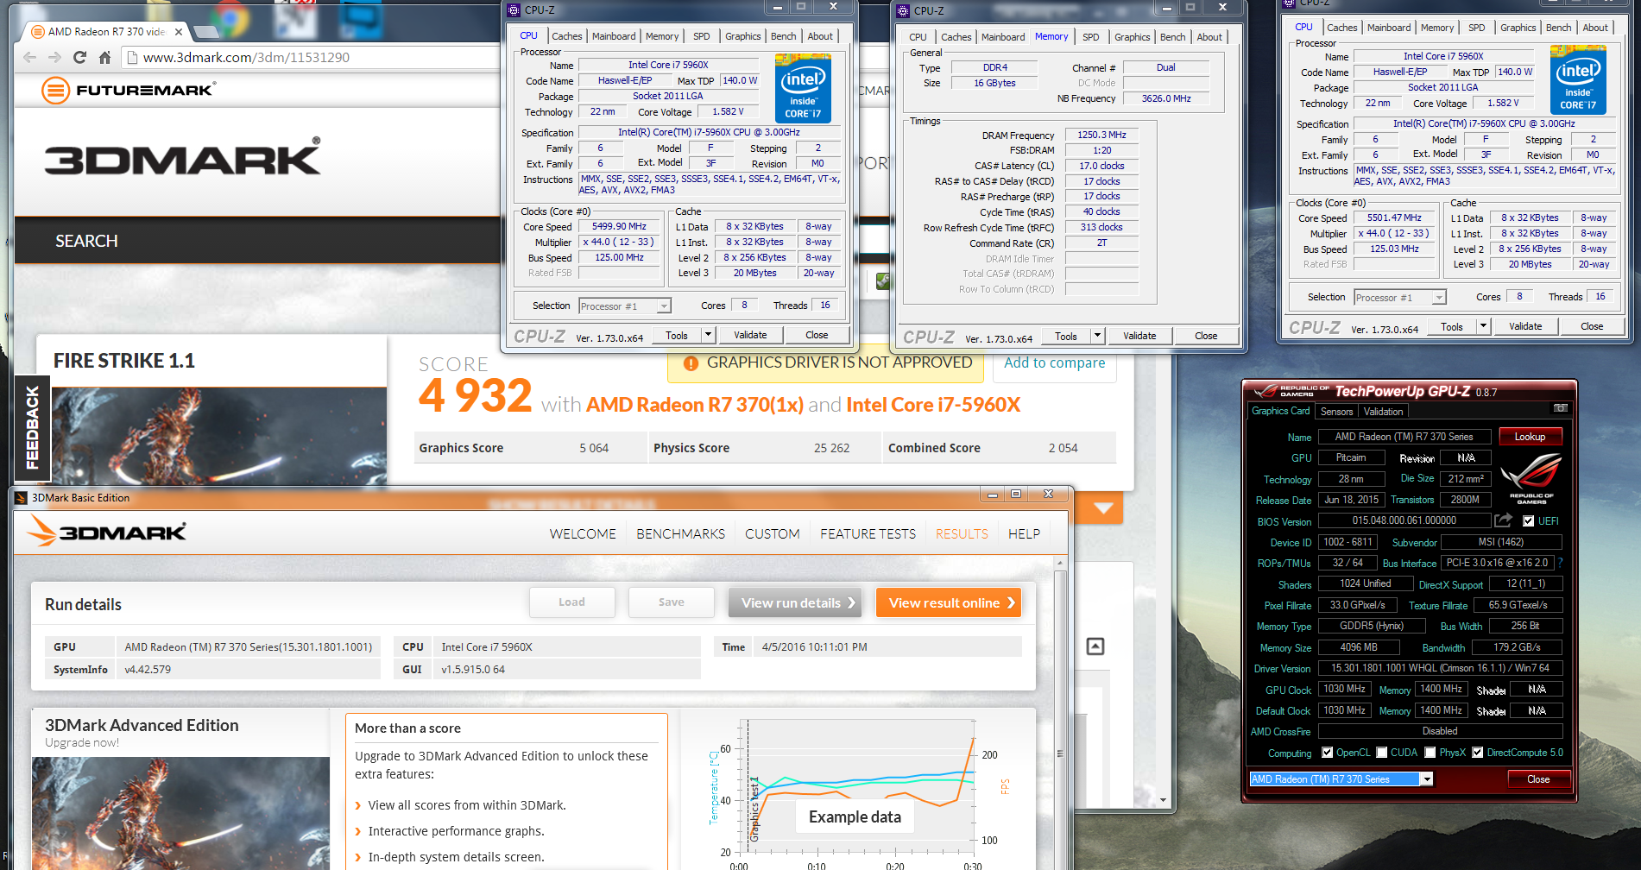1641x870 pixels.
Task: Toggle the UEFI checkbox in GPU-Z
Action: pos(1529,521)
